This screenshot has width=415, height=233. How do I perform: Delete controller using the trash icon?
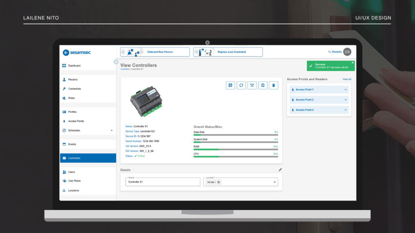(274, 85)
